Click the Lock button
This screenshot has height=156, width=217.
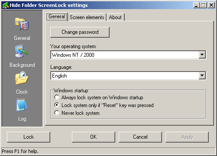pos(29,137)
